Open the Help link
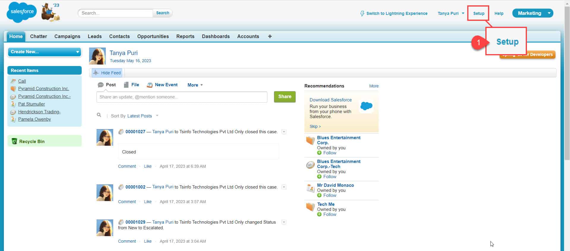The height and width of the screenshot is (251, 570). click(x=499, y=13)
